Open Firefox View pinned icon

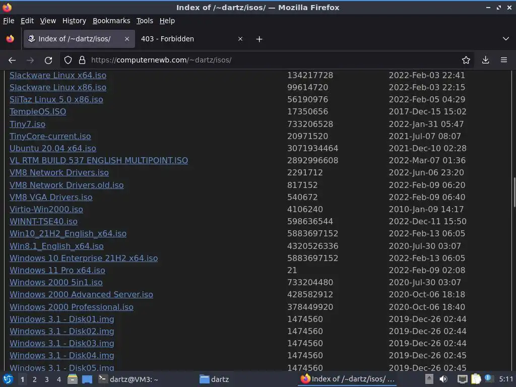[10, 39]
